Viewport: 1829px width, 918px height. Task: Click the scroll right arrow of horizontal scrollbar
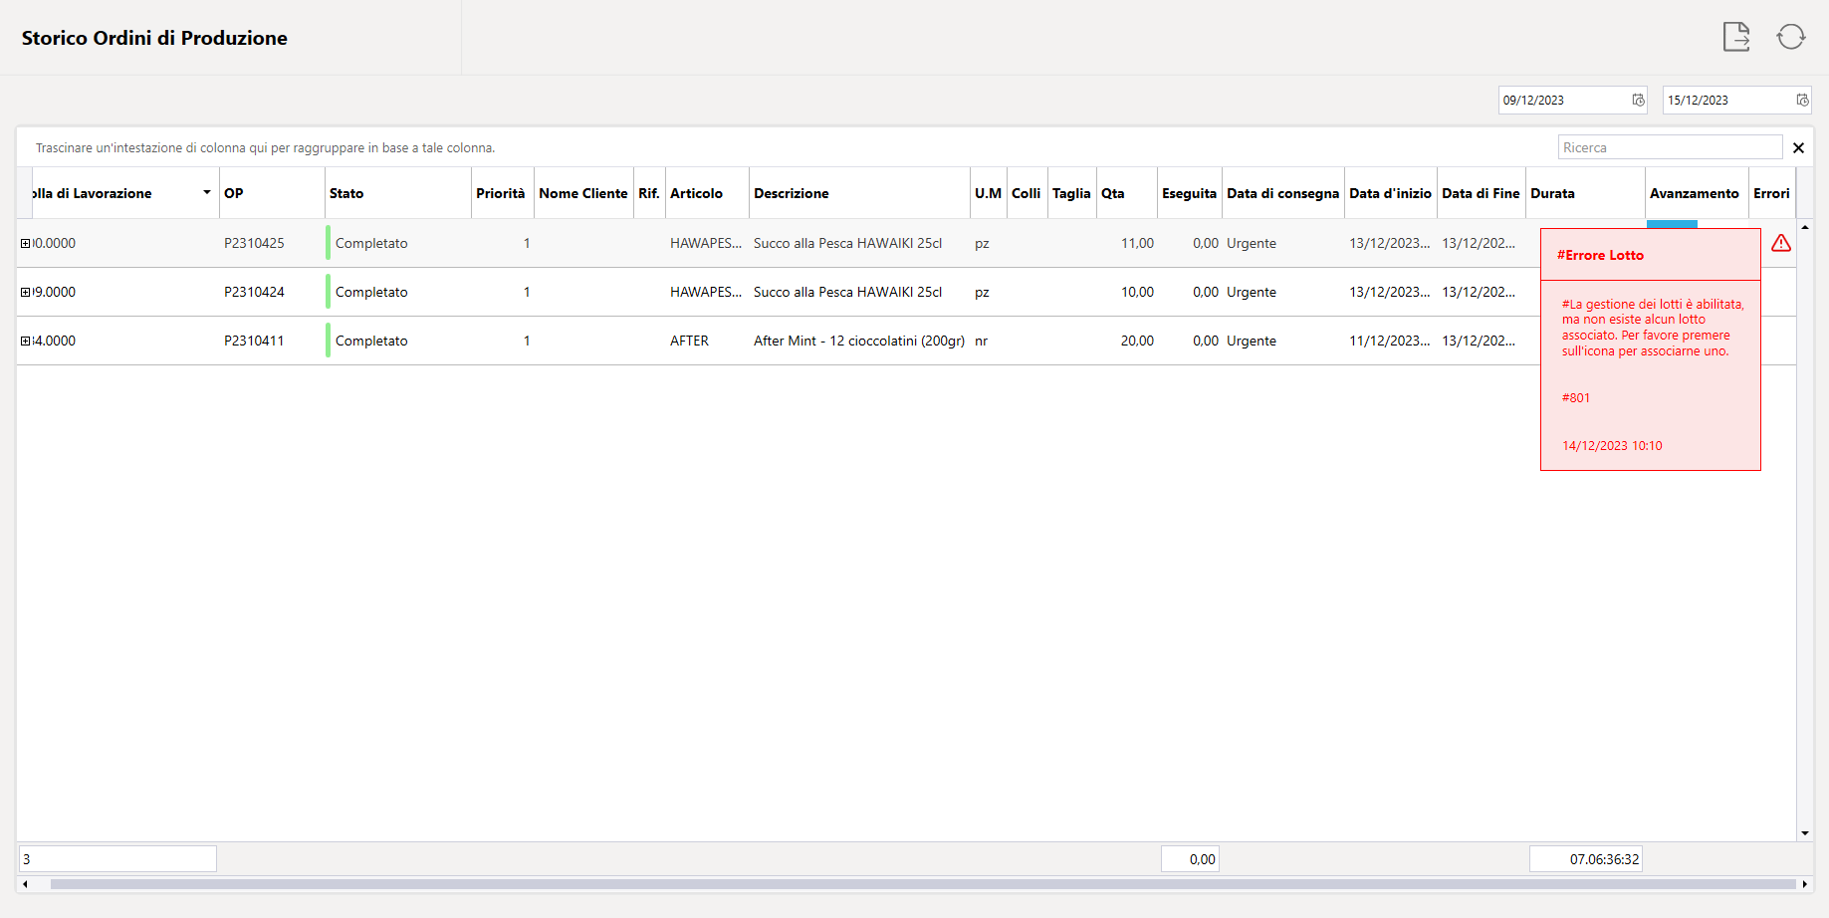coord(1804,884)
